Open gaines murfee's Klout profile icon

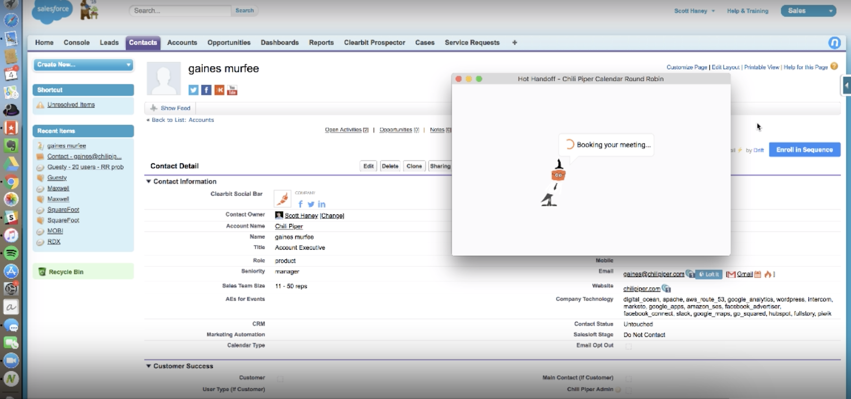tap(219, 90)
